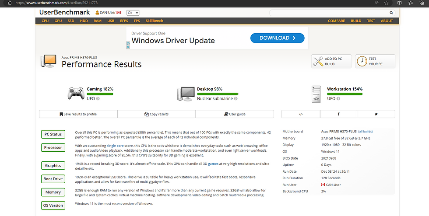
Task: Open the browser read aloud icon
Action: coord(376,3)
